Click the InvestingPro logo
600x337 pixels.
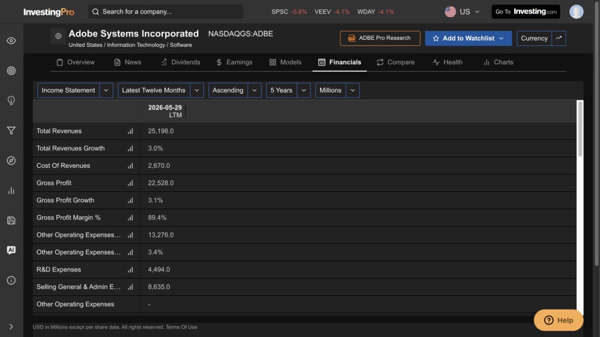49,12
